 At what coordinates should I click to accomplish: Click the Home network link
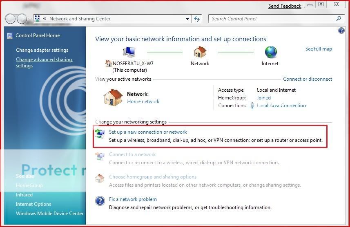click(x=143, y=101)
